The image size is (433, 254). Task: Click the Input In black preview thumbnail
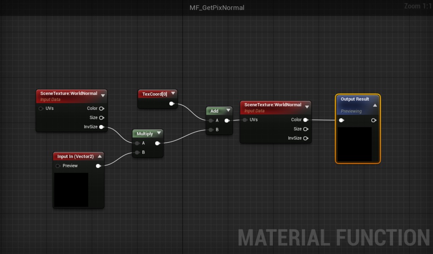point(71,190)
